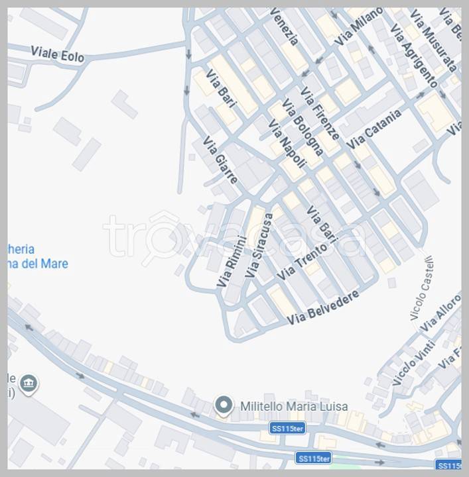Click the Via Giarre street name
469x477 pixels.
tap(220, 160)
